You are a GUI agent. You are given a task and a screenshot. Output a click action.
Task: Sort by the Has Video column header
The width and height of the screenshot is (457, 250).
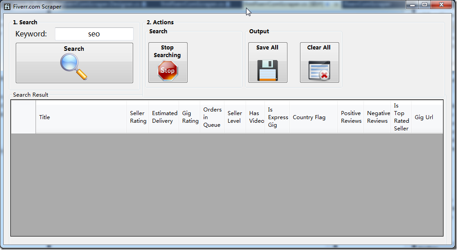tap(255, 117)
